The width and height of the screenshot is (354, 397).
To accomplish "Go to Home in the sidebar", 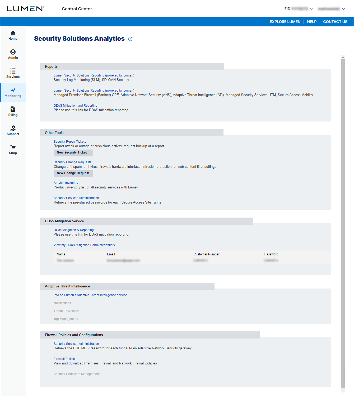I will (13, 35).
